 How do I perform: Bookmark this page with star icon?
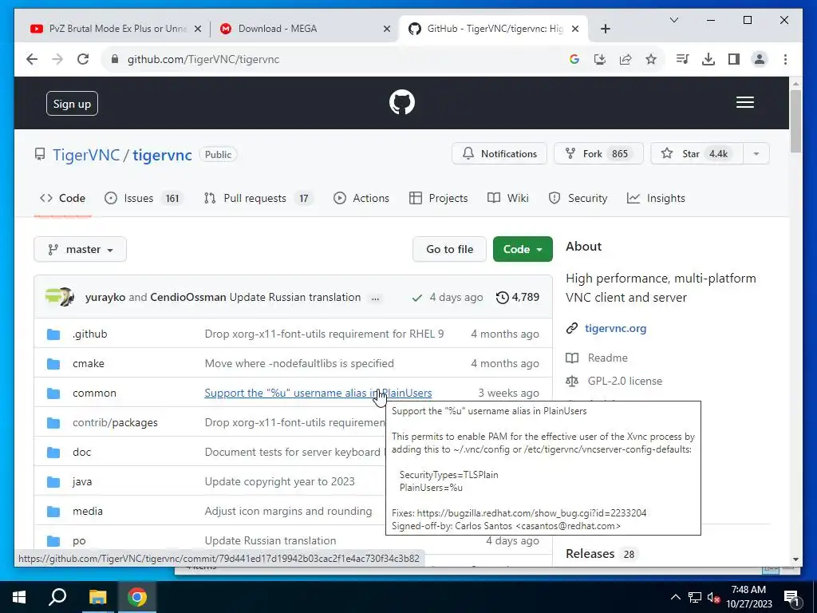click(x=651, y=59)
